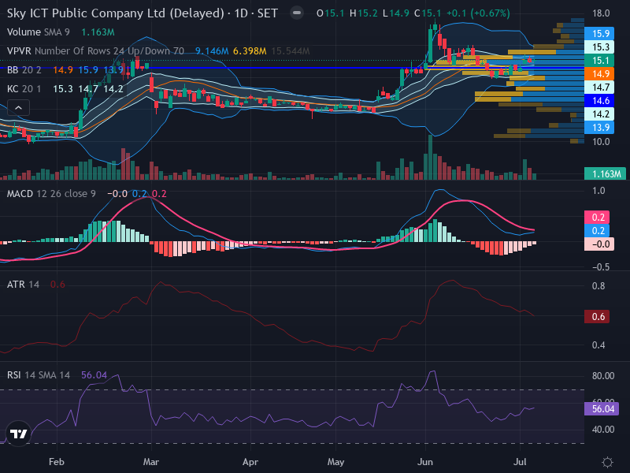630x473 pixels.
Task: Select the MACD 12 26 close 9 legend
Action: click(51, 194)
